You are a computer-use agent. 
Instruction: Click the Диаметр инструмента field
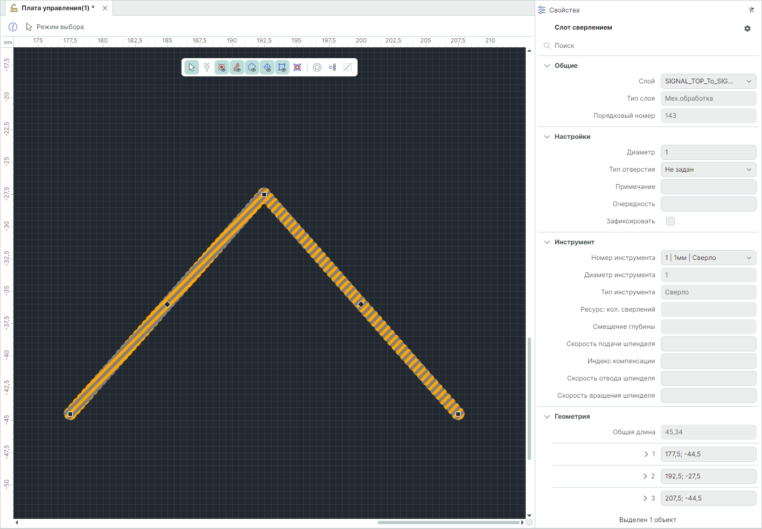709,275
